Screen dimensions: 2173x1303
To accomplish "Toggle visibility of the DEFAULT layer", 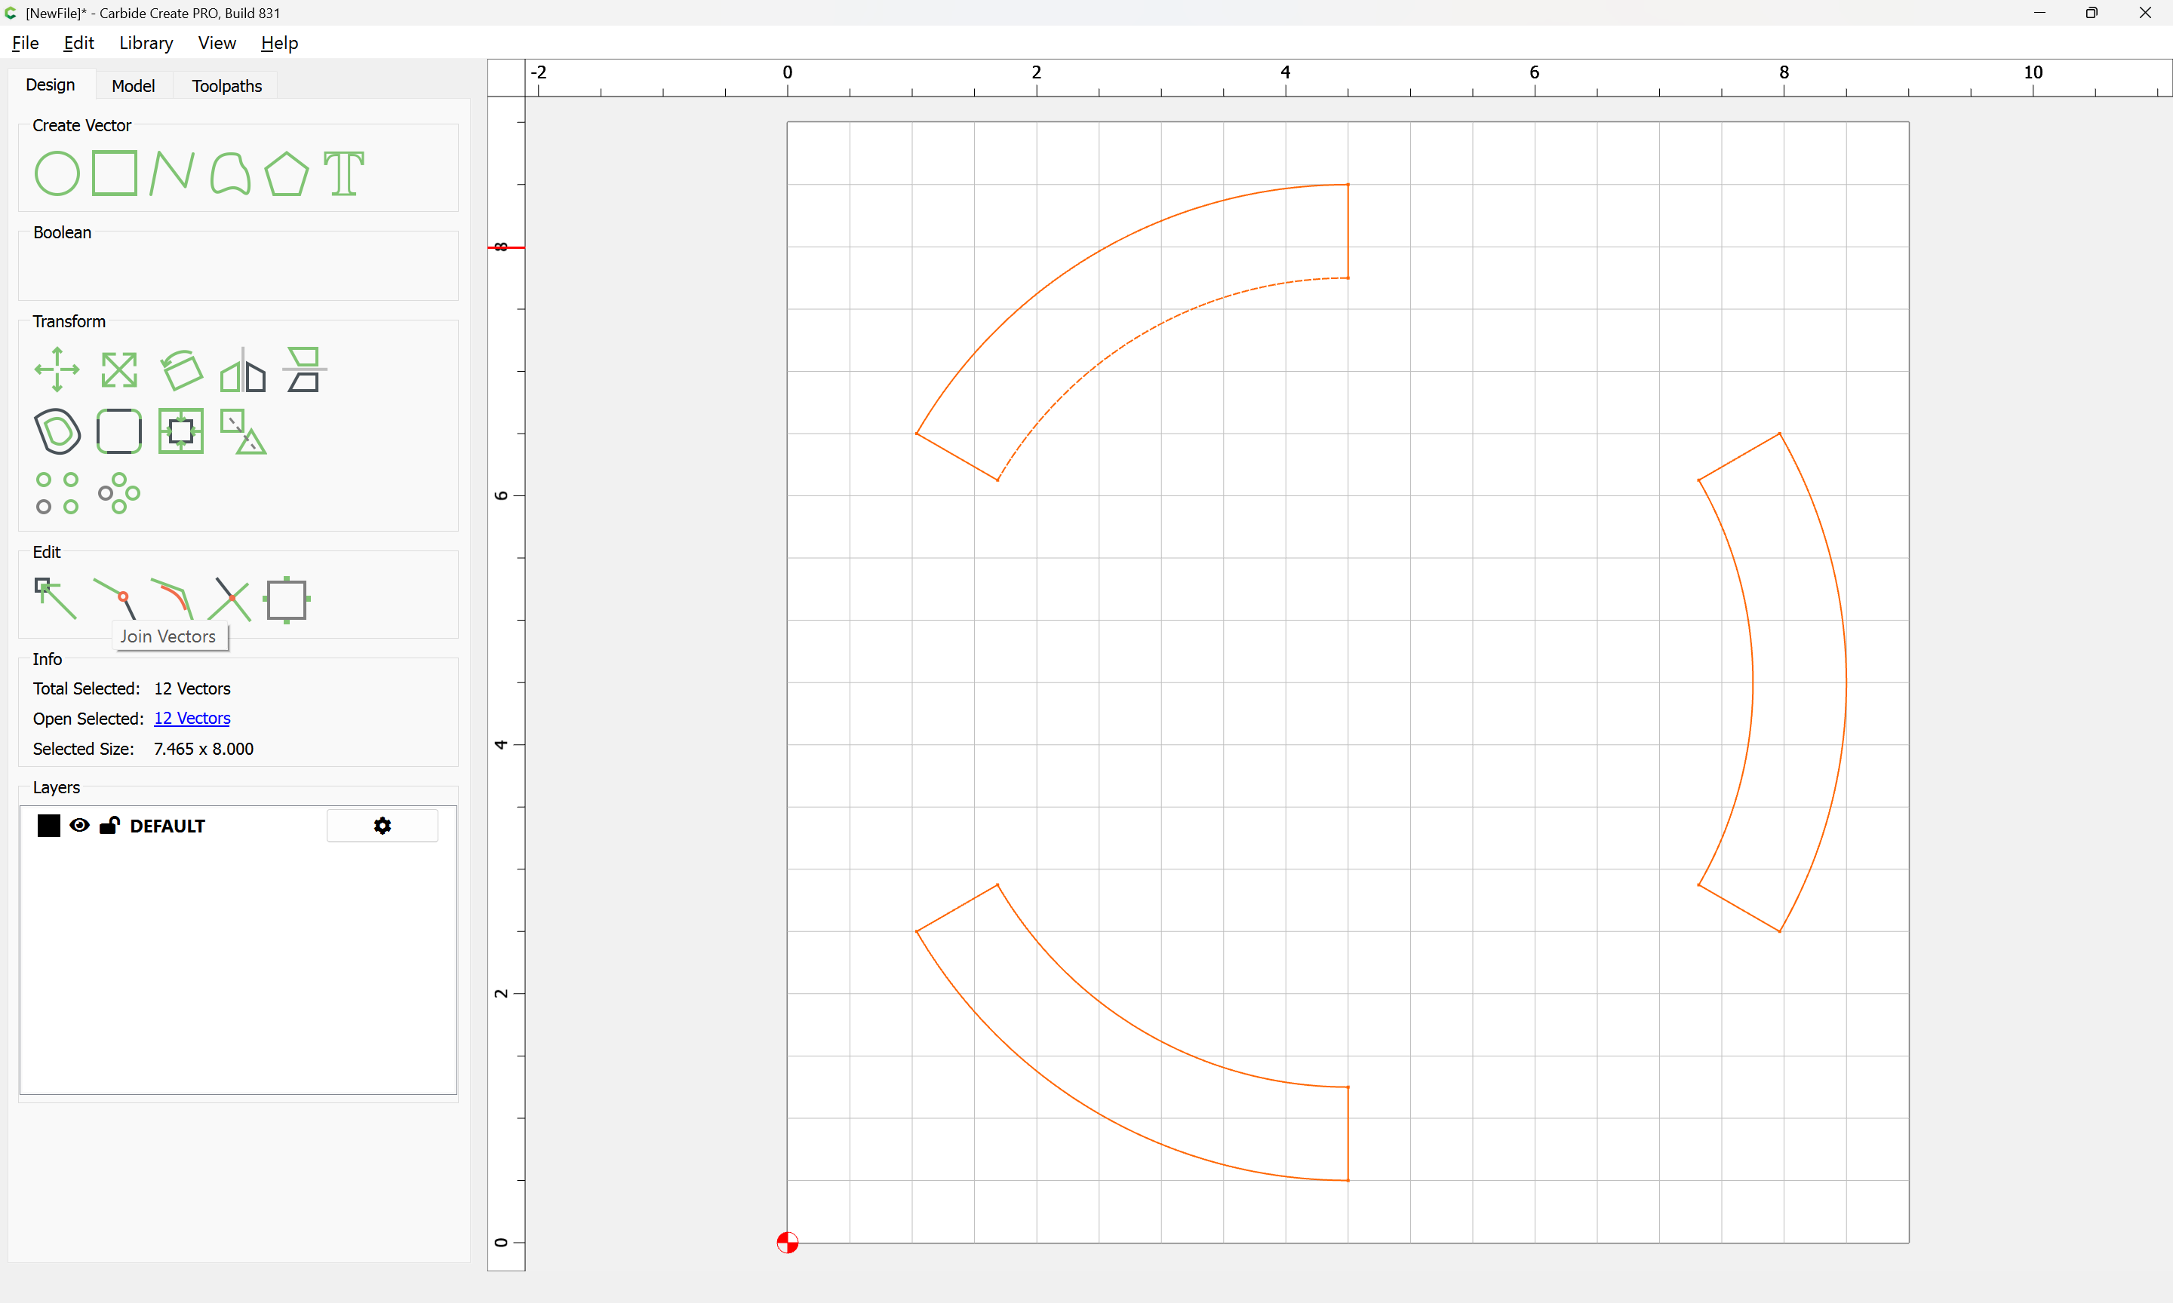I will coord(79,826).
